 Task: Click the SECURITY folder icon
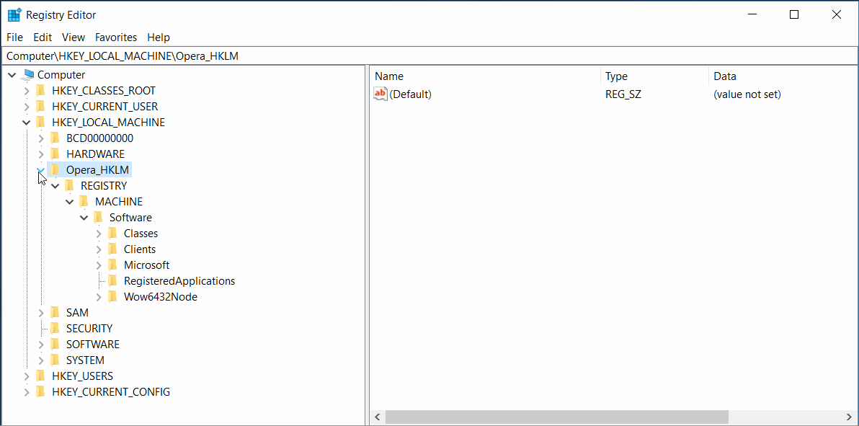click(54, 329)
